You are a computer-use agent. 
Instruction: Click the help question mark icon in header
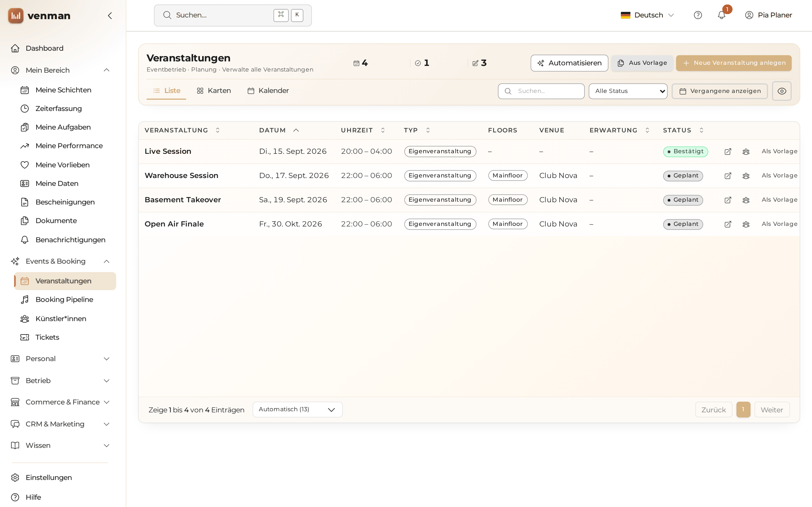click(x=698, y=15)
